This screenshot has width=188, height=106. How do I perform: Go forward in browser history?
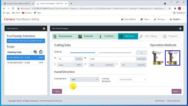(x=9, y=9)
